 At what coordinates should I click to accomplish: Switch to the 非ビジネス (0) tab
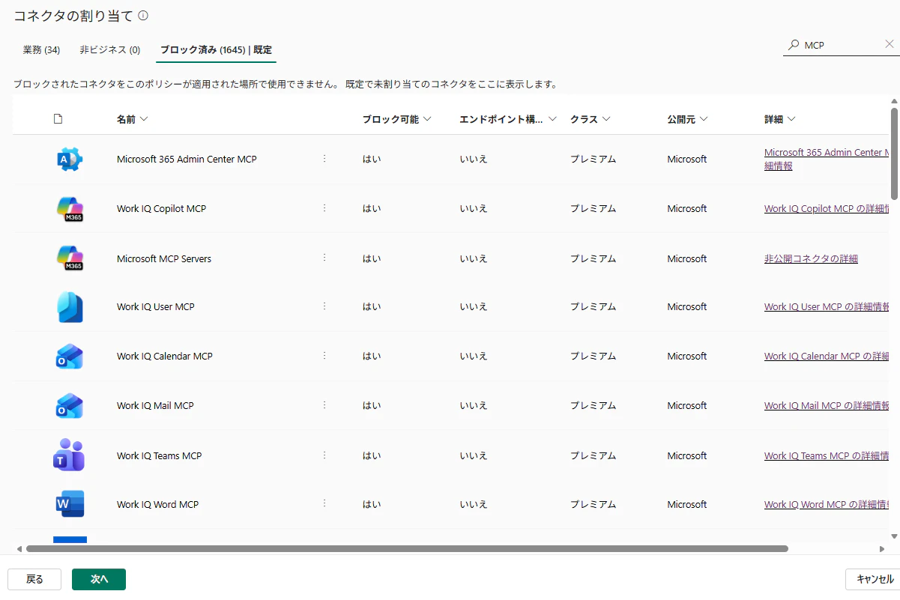[110, 50]
